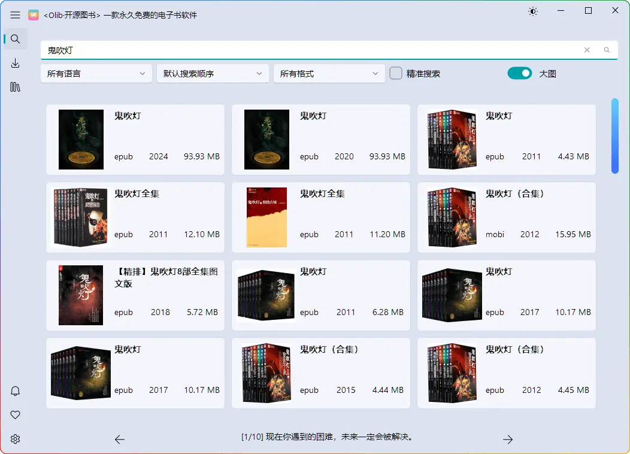Open the 所有格式 dropdown
This screenshot has height=454, width=630.
[x=329, y=73]
